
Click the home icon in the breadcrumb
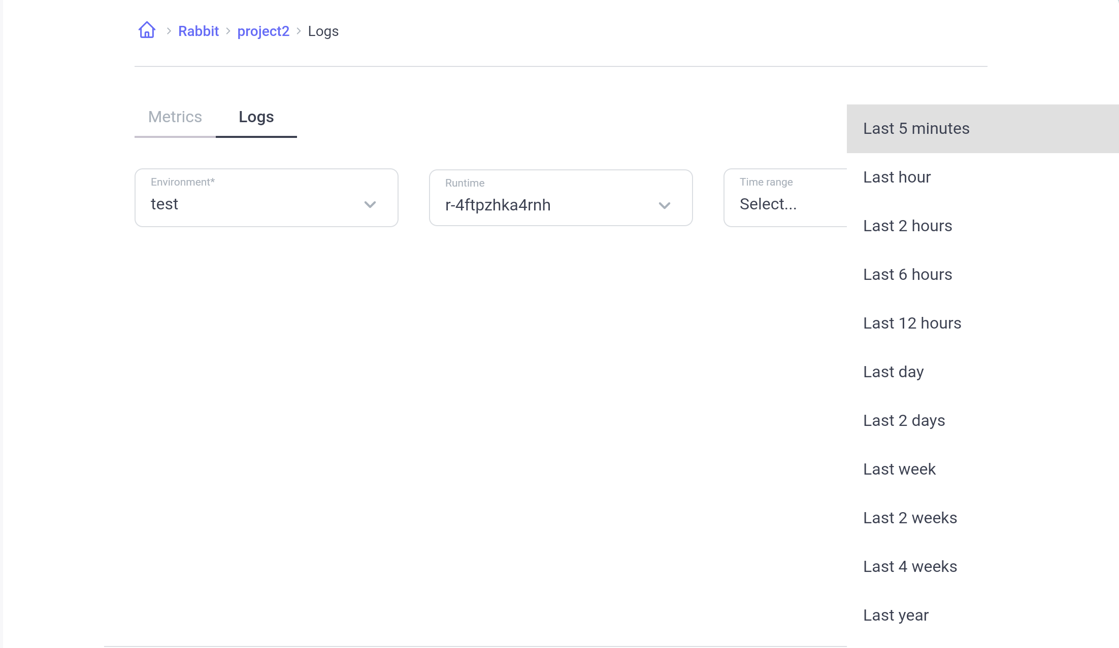[146, 30]
